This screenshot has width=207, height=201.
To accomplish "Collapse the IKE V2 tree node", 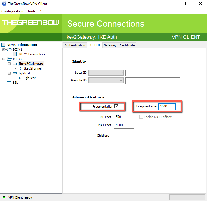I will 4,59.
